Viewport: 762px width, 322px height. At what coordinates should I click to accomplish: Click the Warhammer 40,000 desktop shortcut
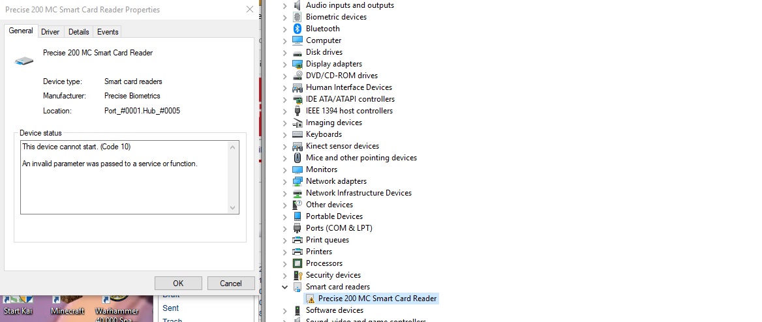117,308
